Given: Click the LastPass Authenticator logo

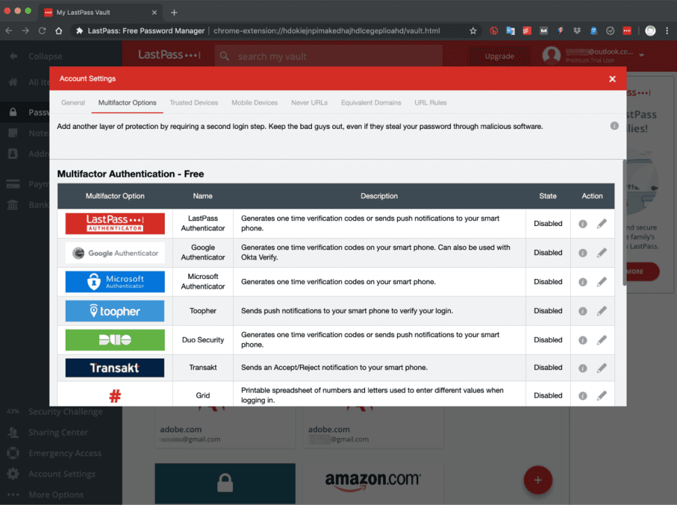Looking at the screenshot, I should click(115, 224).
